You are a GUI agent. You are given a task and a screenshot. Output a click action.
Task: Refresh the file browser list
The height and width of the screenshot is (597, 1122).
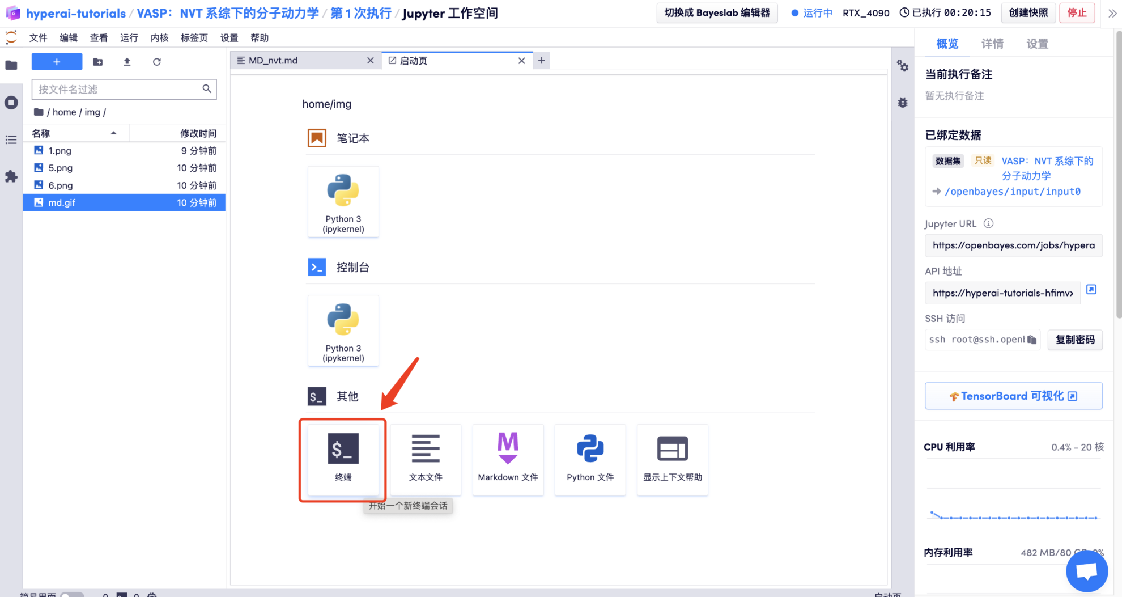click(x=157, y=62)
